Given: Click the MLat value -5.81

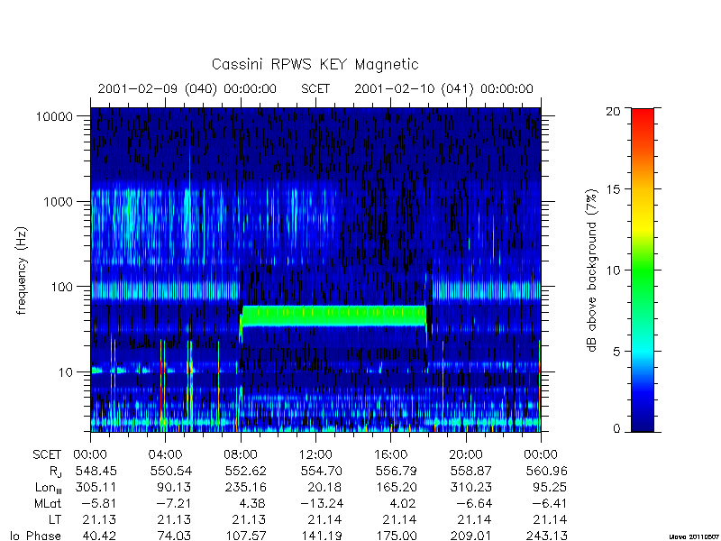Looking at the screenshot, I should pyautogui.click(x=97, y=503).
